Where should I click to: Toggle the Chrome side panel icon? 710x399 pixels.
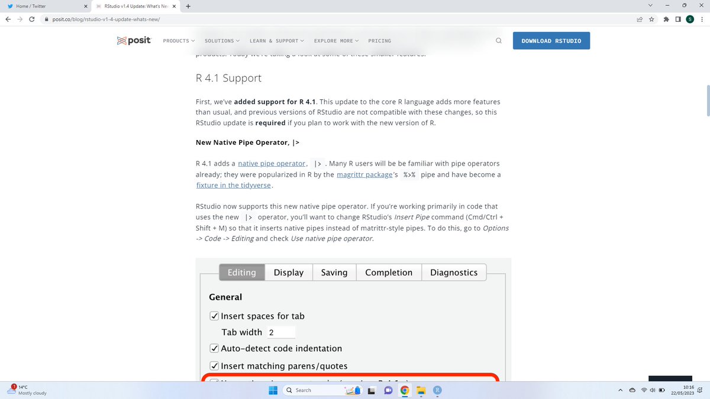(x=678, y=19)
